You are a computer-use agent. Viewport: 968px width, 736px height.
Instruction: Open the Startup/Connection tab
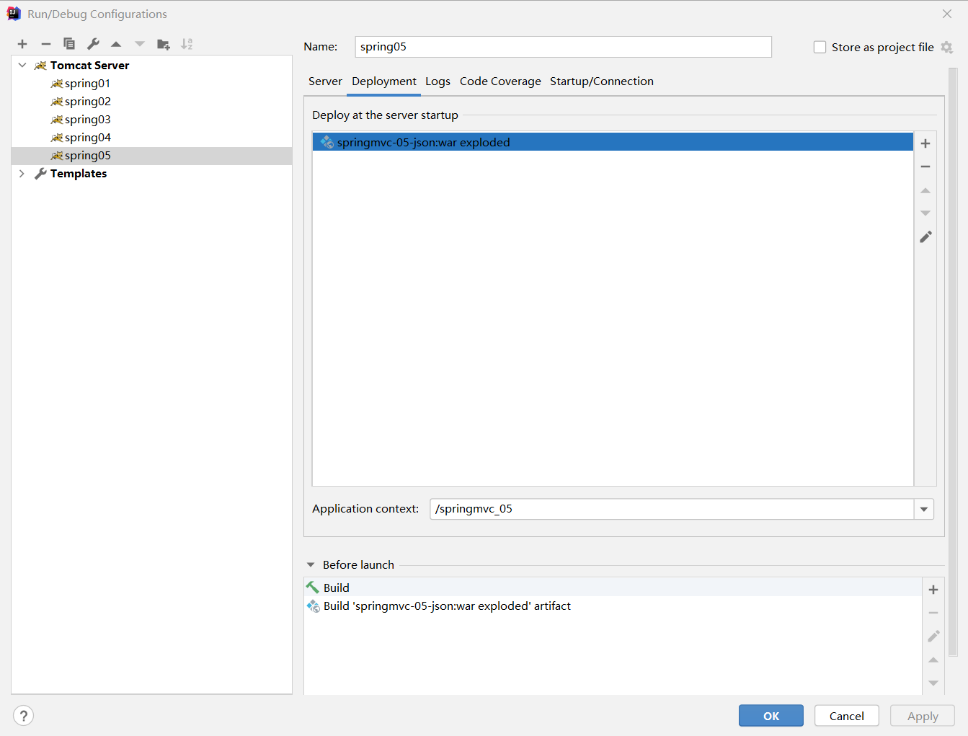point(601,81)
